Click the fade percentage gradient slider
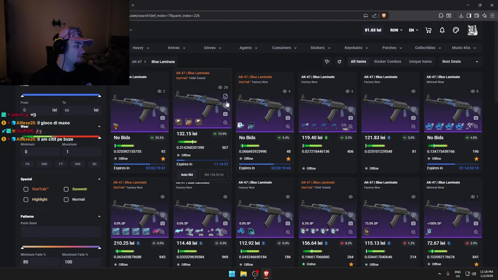This screenshot has width=498, height=280. point(61,247)
